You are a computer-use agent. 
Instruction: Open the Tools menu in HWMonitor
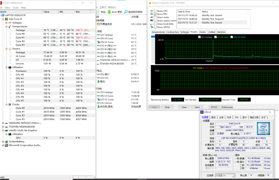coord(15,7)
